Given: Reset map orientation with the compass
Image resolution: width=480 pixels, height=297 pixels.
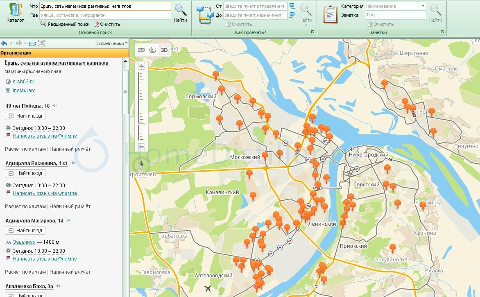Looking at the screenshot, I should click(141, 165).
